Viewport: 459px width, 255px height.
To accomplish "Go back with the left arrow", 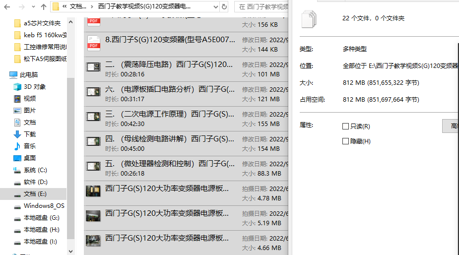I will point(7,7).
